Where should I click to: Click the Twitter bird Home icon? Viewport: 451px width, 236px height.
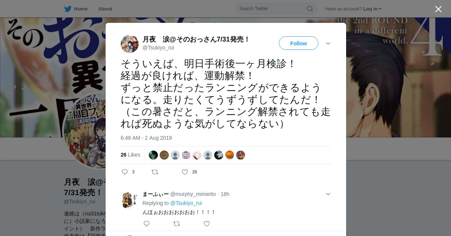[68, 9]
